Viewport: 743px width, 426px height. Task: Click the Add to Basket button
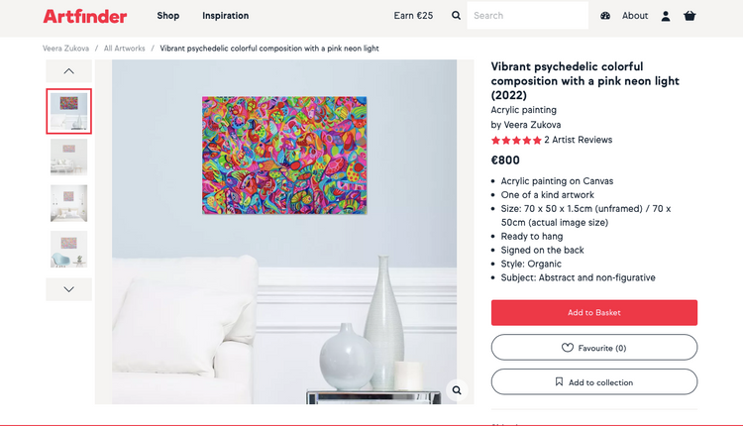tap(593, 313)
